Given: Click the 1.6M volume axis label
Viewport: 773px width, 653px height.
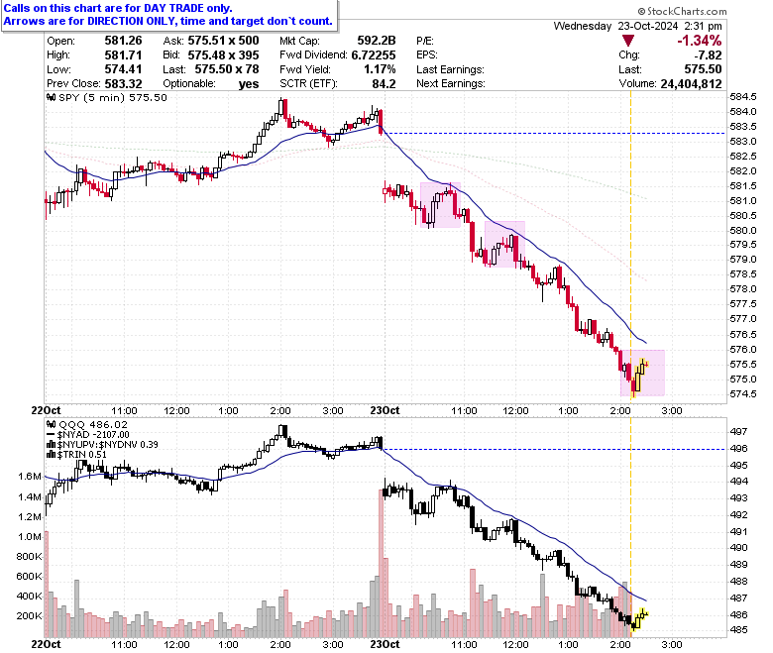Looking at the screenshot, I should pyautogui.click(x=30, y=476).
